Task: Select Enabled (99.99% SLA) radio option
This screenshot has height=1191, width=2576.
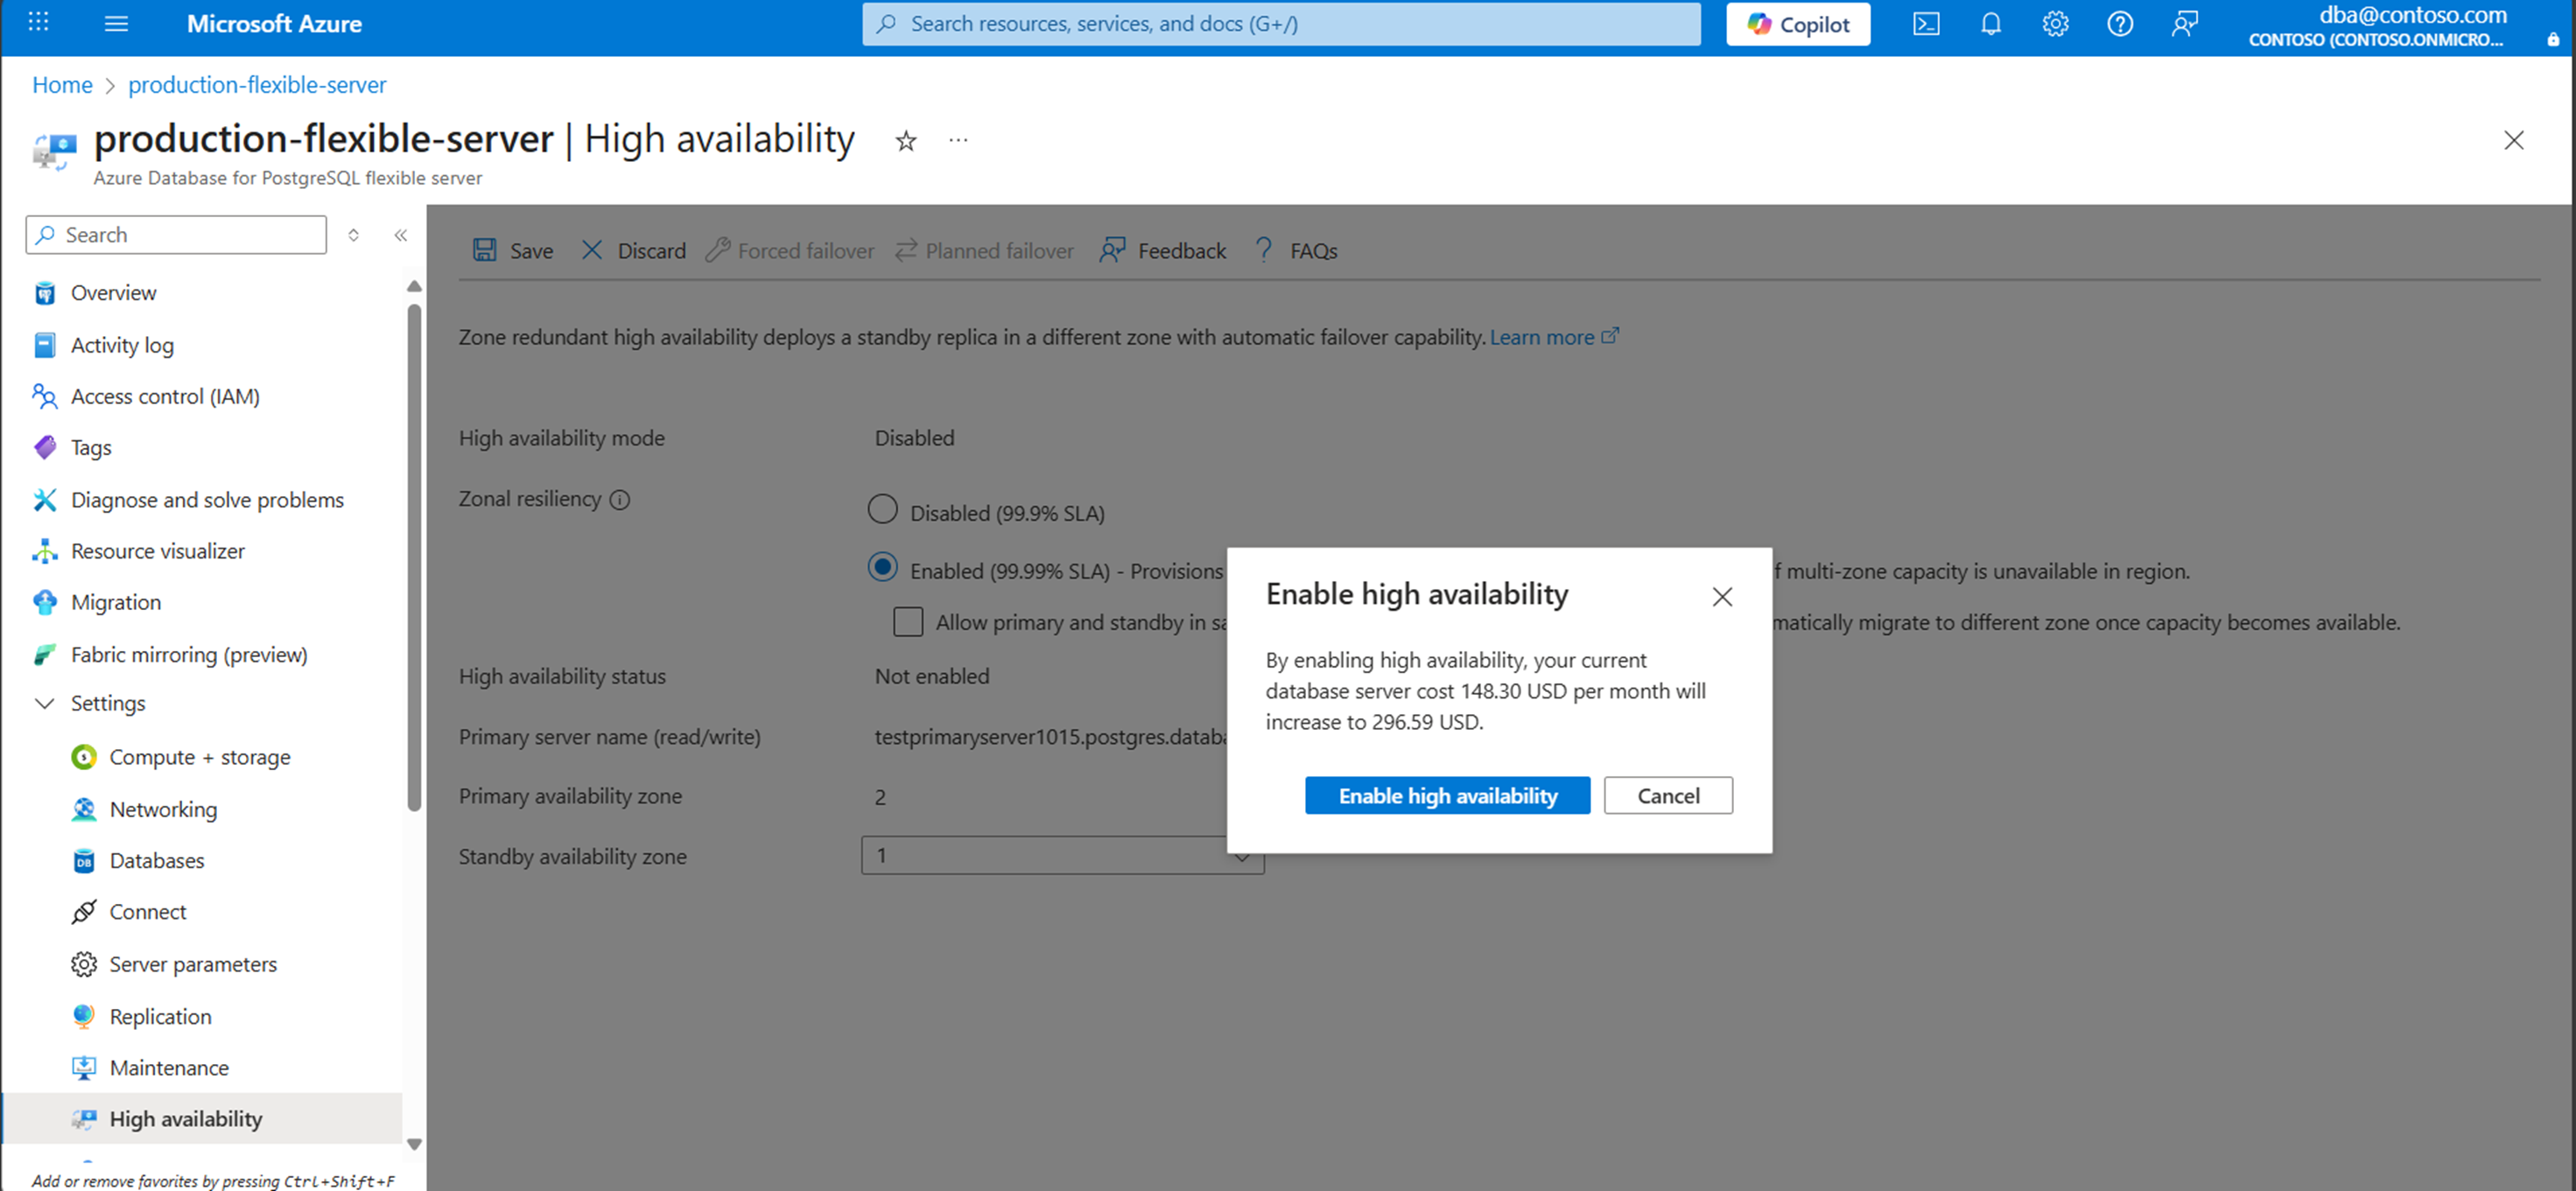Action: [882, 568]
